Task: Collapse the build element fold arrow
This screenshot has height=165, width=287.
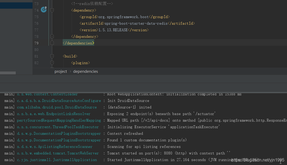Action: tap(52, 56)
